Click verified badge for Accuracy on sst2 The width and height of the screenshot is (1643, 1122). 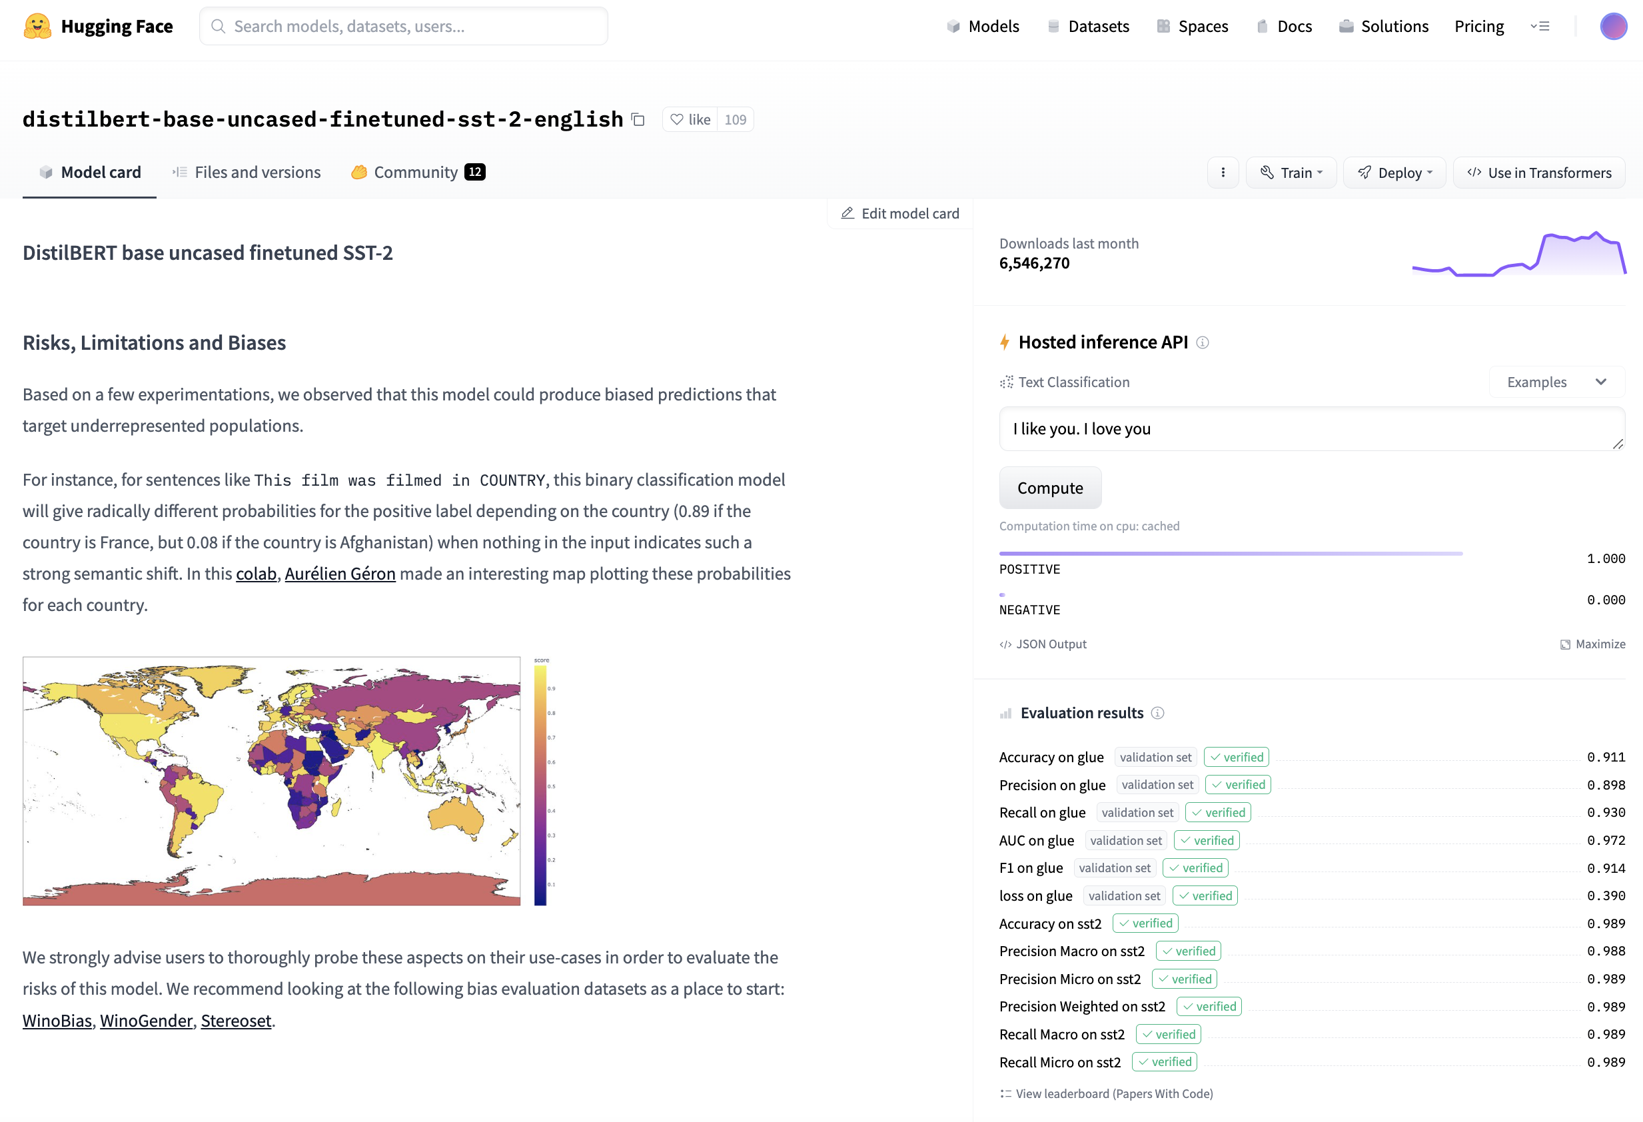[1145, 923]
